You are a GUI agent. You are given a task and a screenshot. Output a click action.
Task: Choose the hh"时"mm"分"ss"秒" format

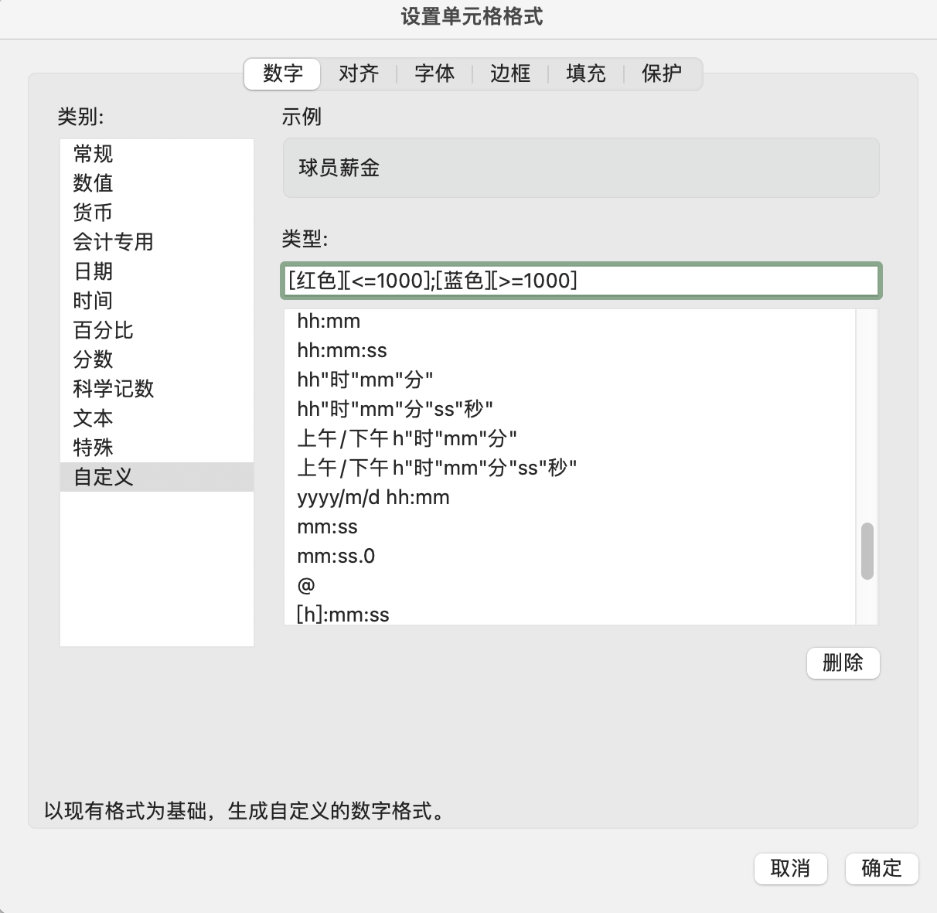(x=570, y=409)
